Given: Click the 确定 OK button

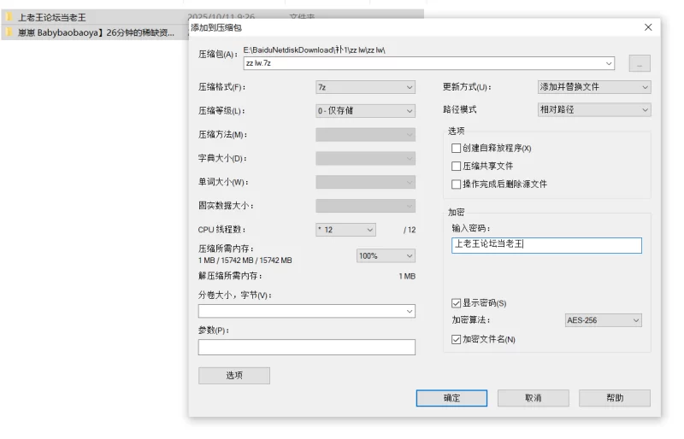Looking at the screenshot, I should tap(451, 398).
